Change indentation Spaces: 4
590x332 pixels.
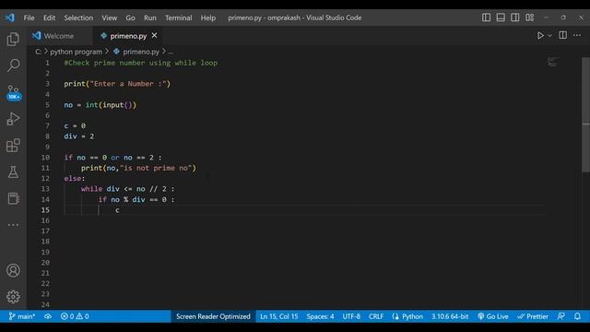click(320, 316)
